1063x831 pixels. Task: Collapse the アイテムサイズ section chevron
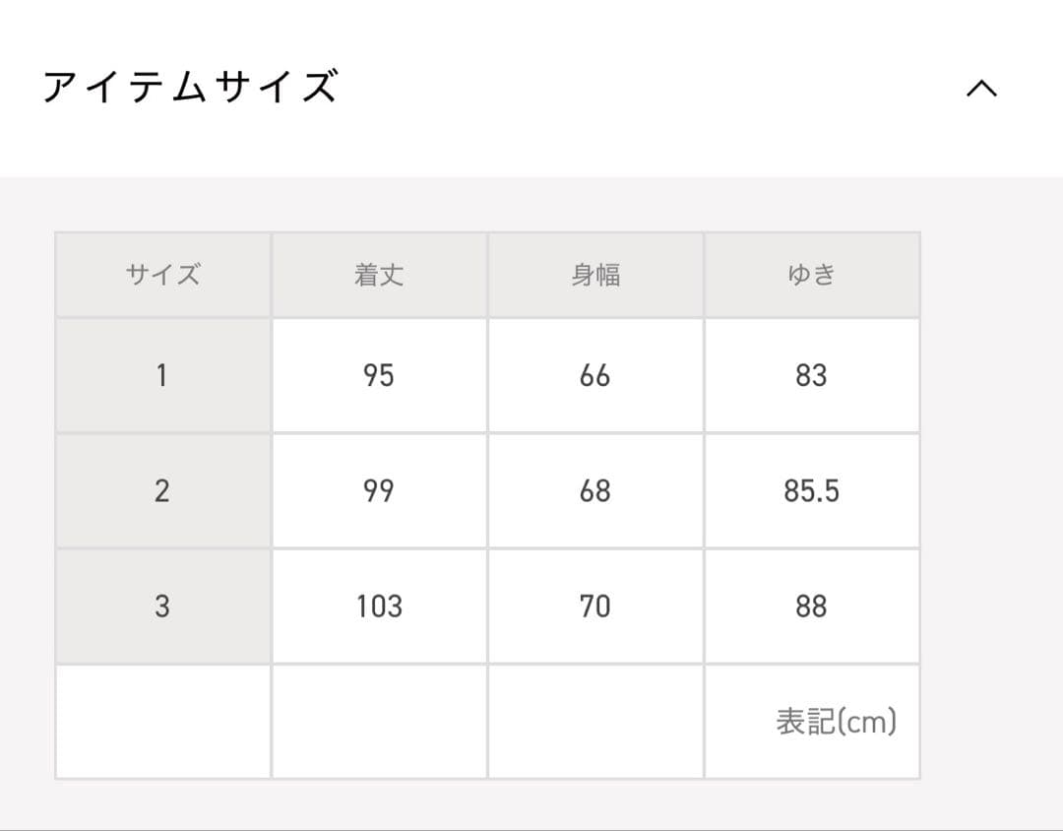pyautogui.click(x=981, y=89)
